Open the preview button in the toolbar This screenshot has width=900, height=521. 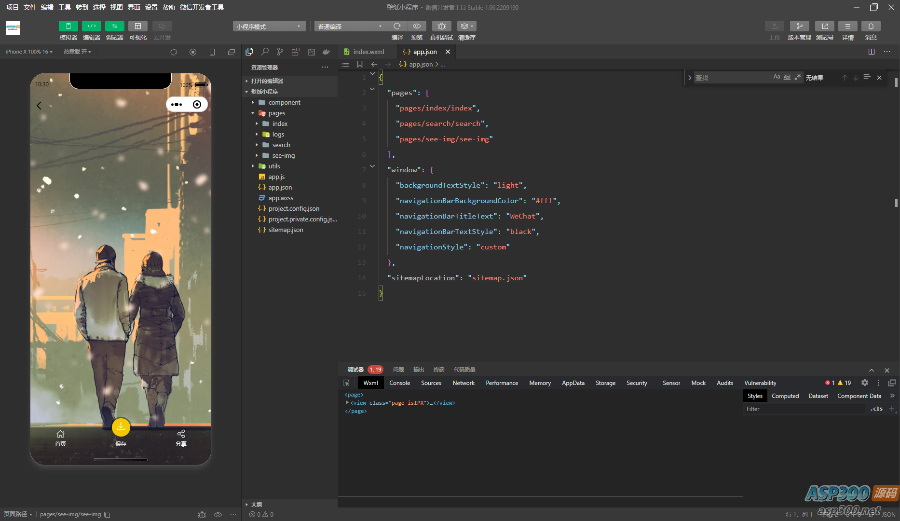tap(417, 27)
